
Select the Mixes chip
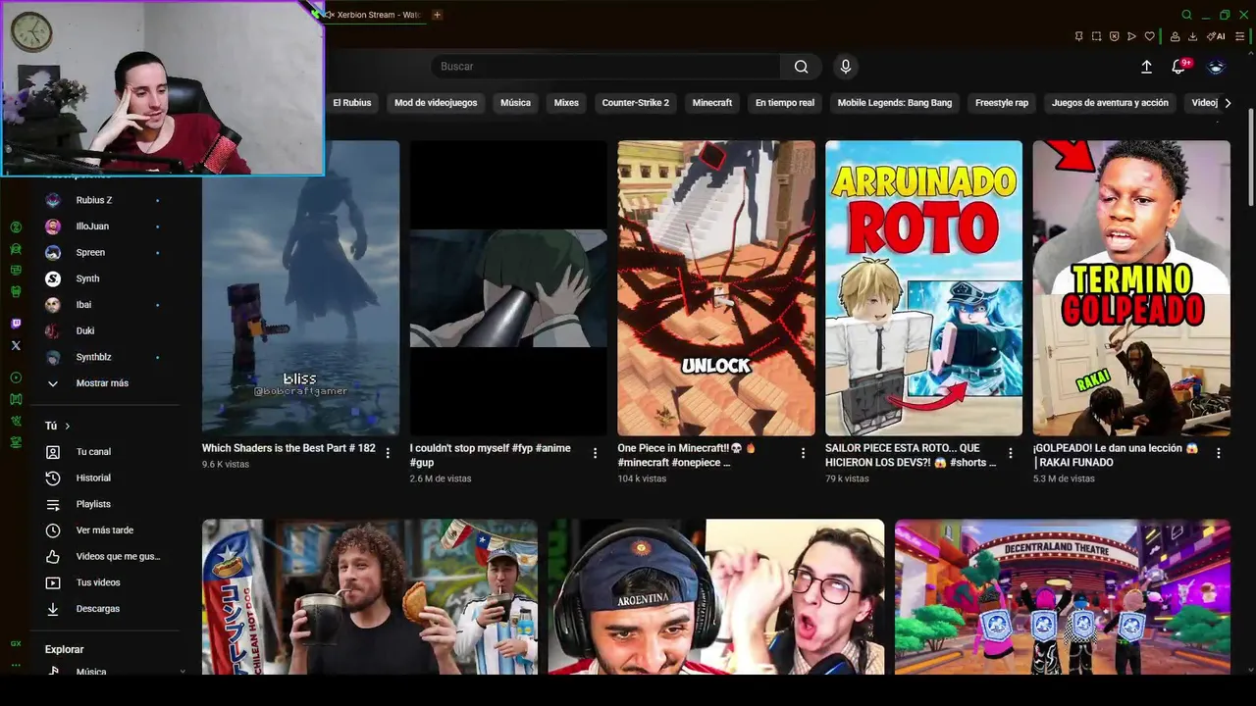point(566,103)
